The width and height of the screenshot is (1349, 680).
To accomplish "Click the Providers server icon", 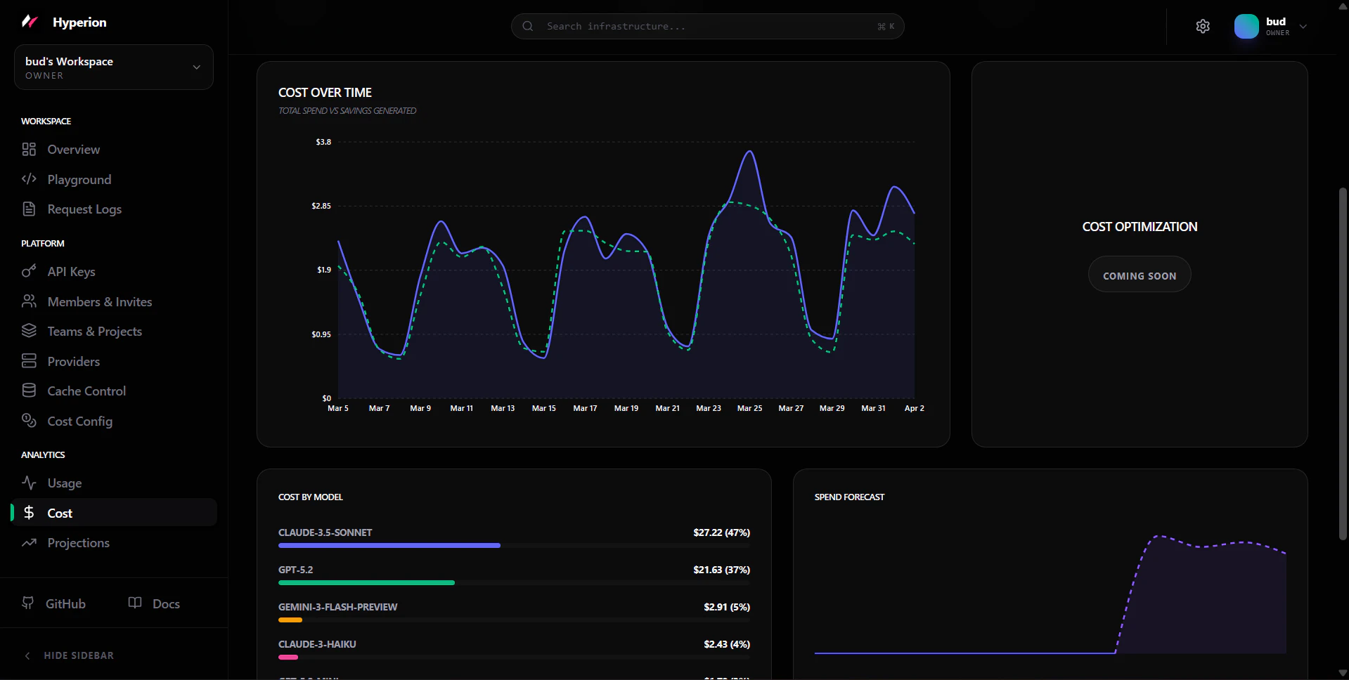I will (x=29, y=361).
